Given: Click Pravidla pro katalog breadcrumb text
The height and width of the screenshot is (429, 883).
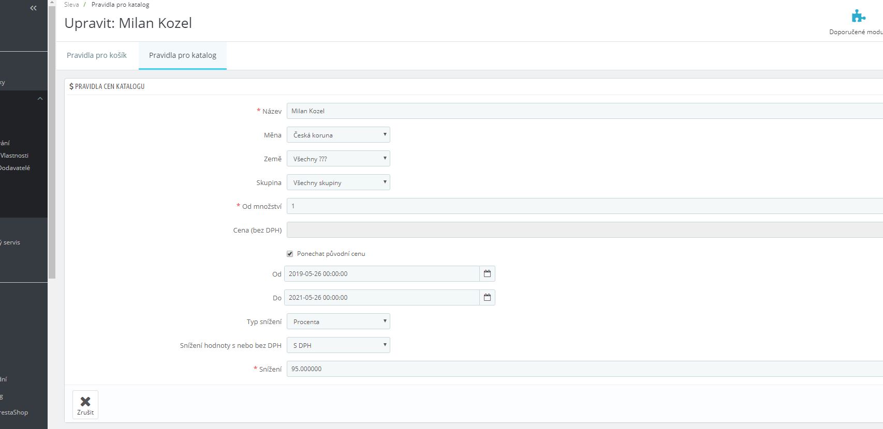Looking at the screenshot, I should pyautogui.click(x=120, y=5).
